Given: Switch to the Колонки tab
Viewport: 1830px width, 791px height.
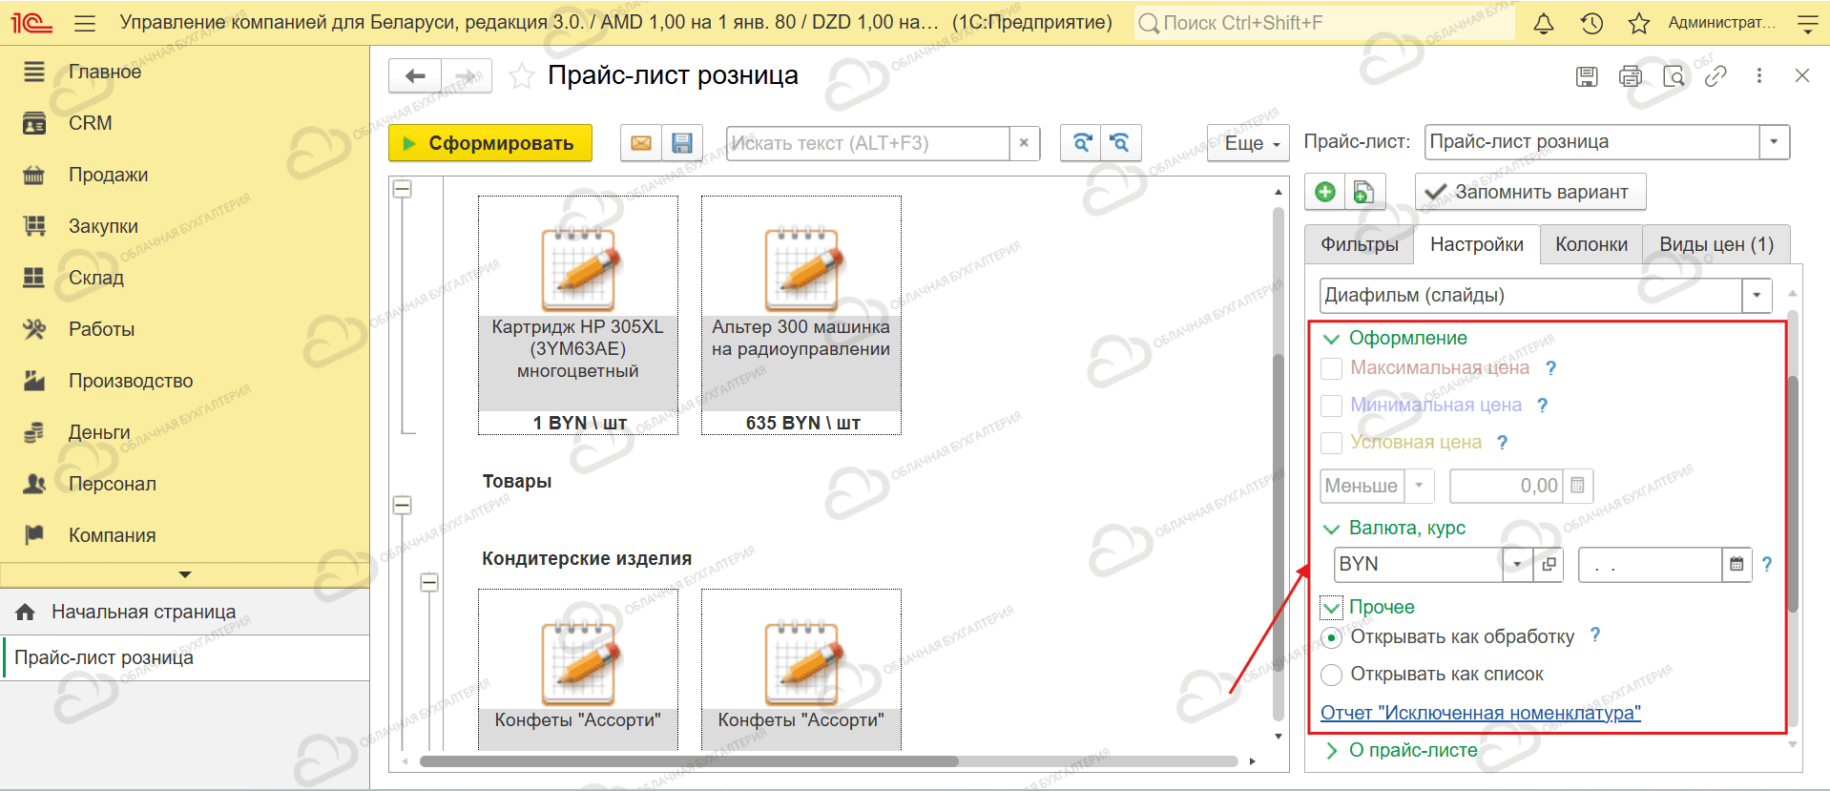Looking at the screenshot, I should pyautogui.click(x=1591, y=245).
